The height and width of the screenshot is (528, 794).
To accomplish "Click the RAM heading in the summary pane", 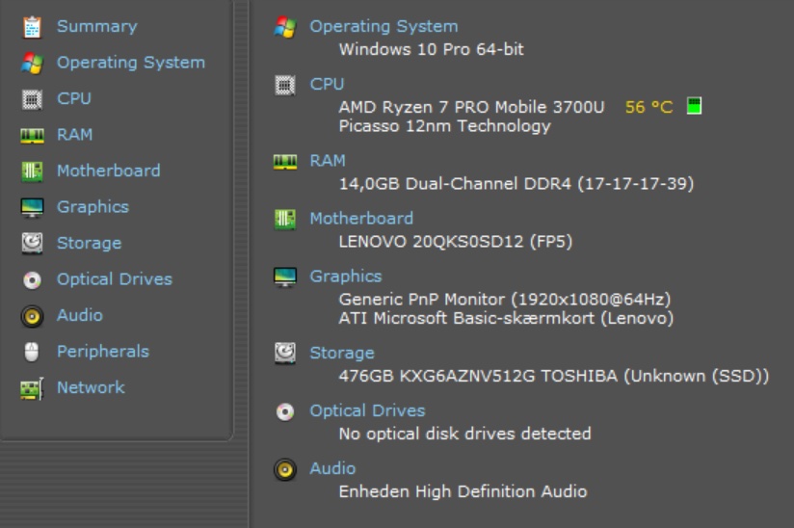I will [x=328, y=161].
